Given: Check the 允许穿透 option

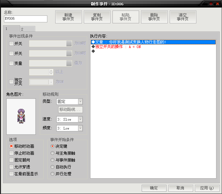Looking at the screenshot, I should (x=11, y=167).
